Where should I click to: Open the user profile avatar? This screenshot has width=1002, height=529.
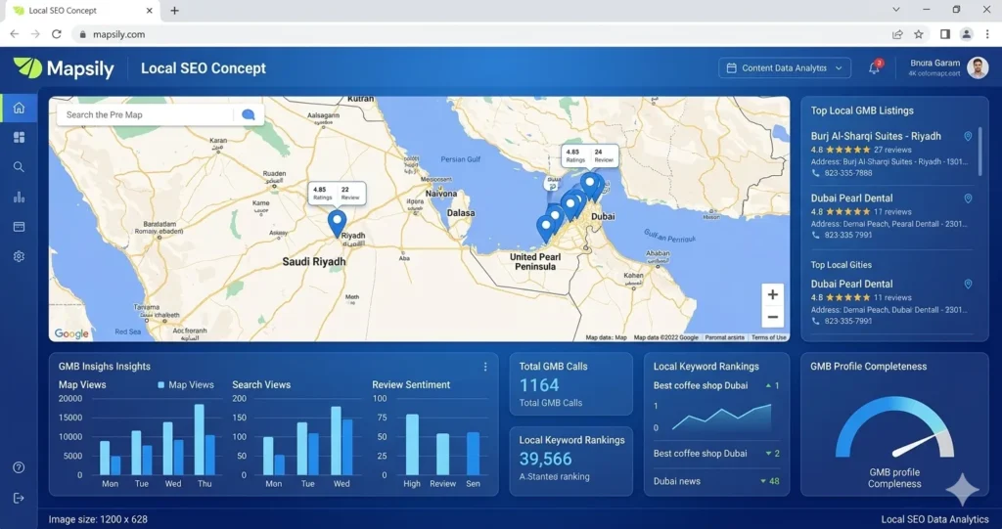coord(978,67)
